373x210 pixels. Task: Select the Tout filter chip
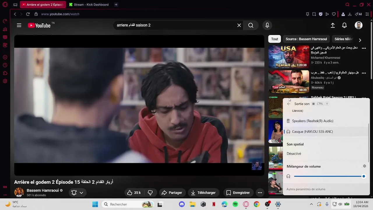(275, 39)
